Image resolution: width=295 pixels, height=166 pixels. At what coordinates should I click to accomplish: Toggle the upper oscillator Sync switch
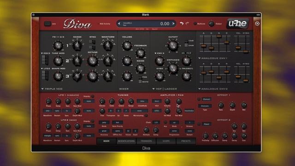pyautogui.click(x=92, y=41)
